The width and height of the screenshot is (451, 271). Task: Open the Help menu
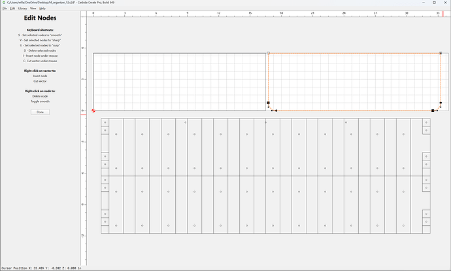[42, 9]
